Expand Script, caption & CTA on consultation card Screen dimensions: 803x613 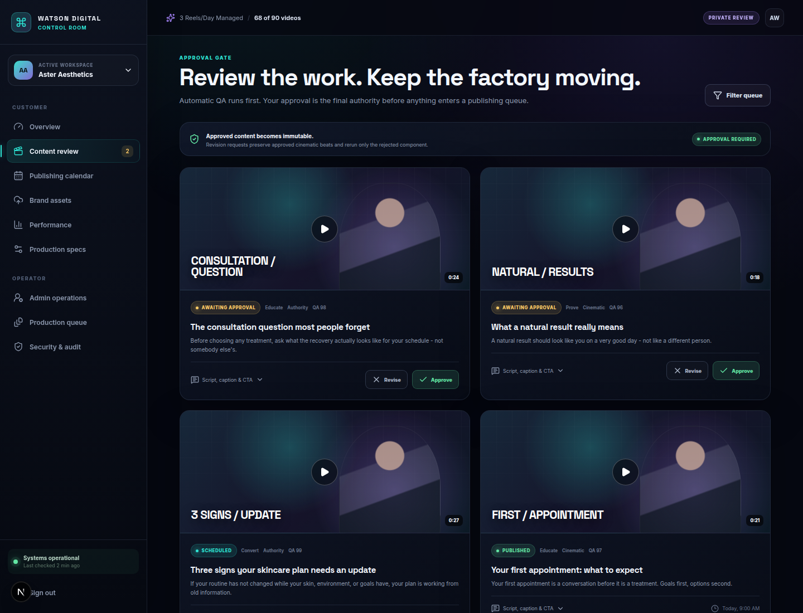coord(227,380)
